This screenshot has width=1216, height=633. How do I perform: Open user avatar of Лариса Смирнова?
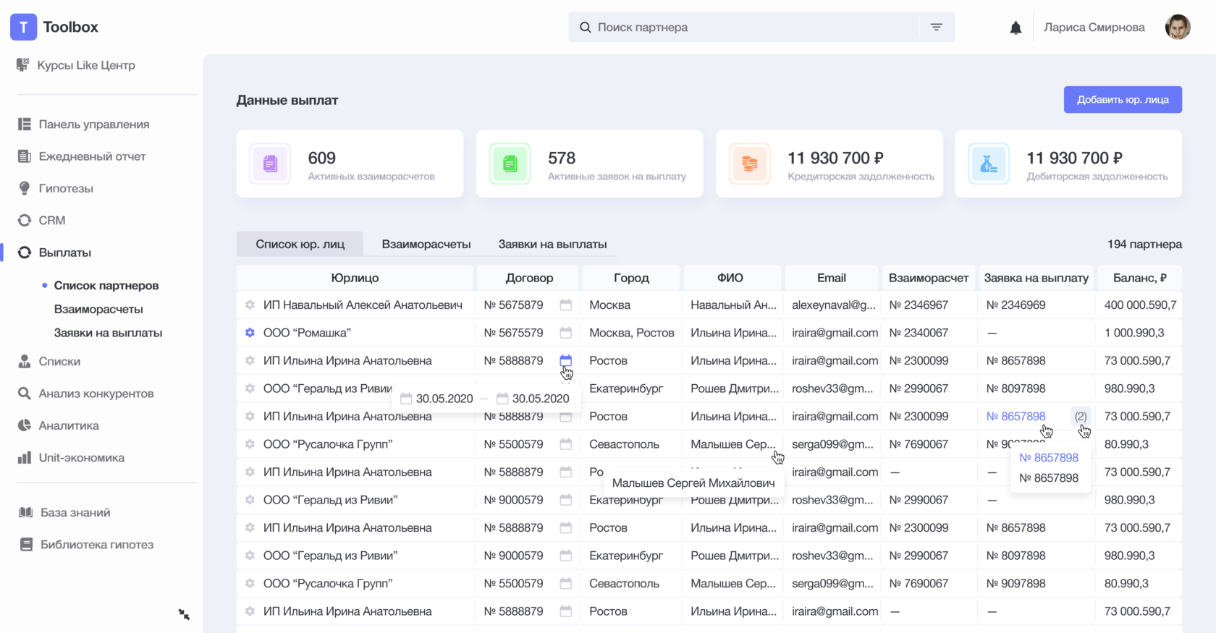(1178, 27)
